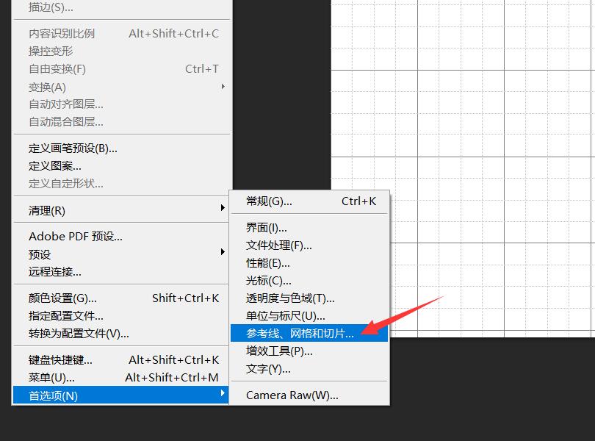Open 颜色设置(G)... dialog
This screenshot has height=441, width=595.
click(x=122, y=298)
